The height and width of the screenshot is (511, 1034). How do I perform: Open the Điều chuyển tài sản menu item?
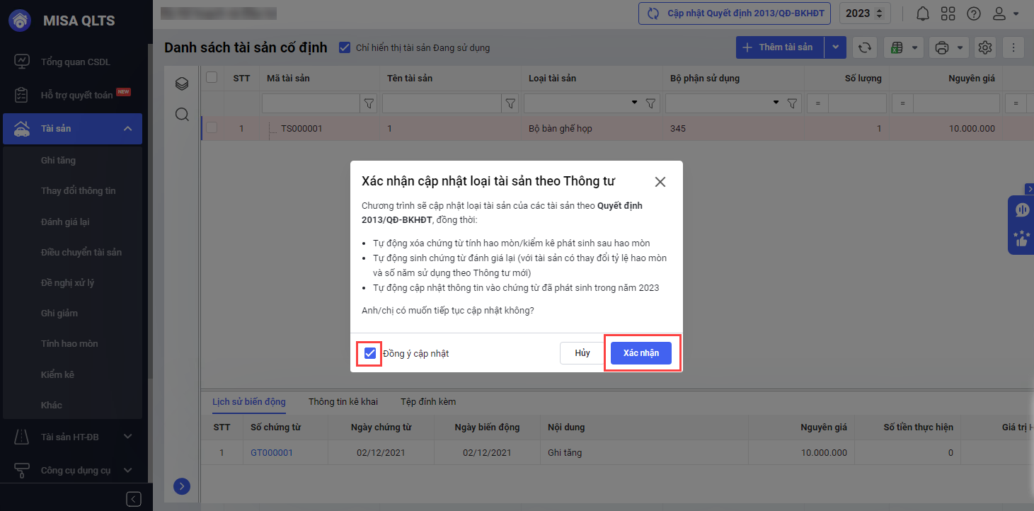coord(81,252)
